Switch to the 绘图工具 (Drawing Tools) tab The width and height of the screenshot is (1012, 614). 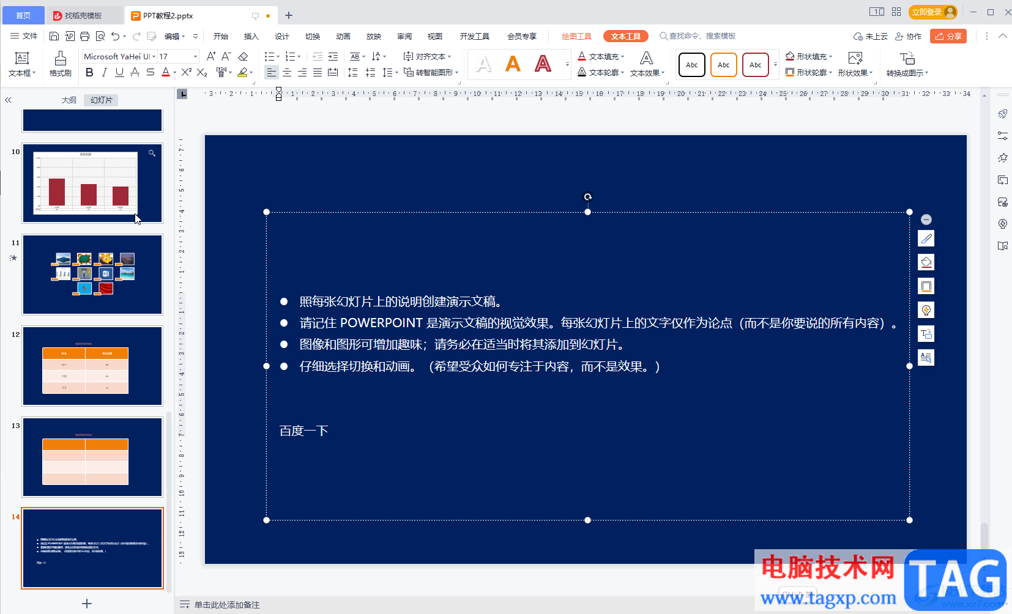(x=576, y=36)
